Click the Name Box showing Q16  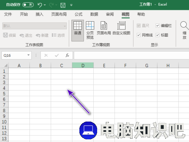tap(17, 55)
